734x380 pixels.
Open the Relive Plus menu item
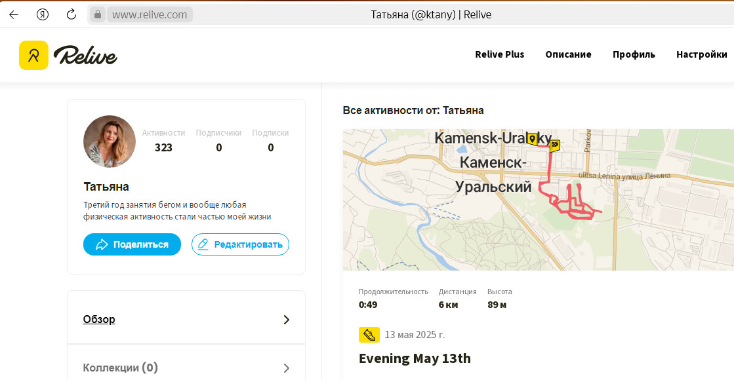[499, 54]
